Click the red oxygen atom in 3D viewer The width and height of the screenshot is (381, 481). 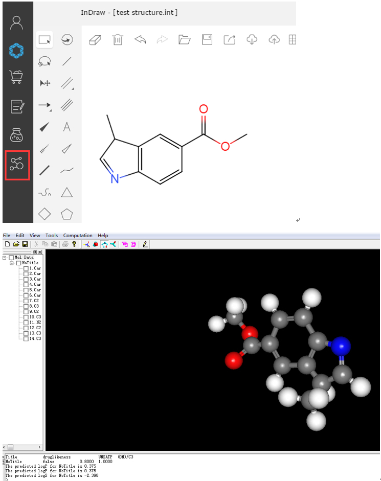click(x=234, y=361)
